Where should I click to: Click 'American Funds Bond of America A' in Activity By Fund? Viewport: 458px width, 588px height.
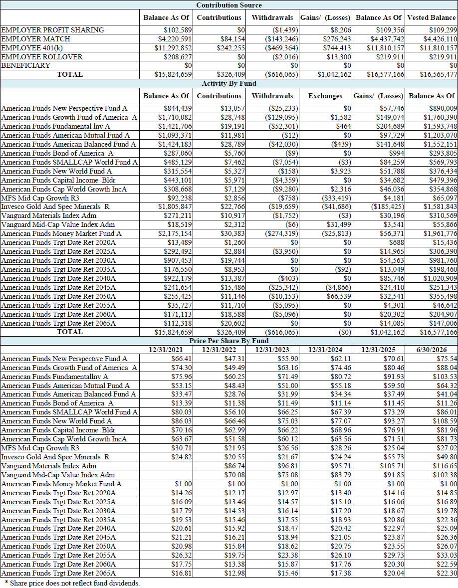(x=57, y=154)
